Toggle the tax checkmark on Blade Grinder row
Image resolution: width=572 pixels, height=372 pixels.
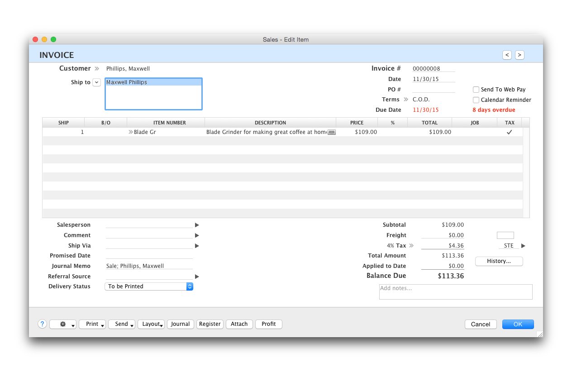point(509,132)
